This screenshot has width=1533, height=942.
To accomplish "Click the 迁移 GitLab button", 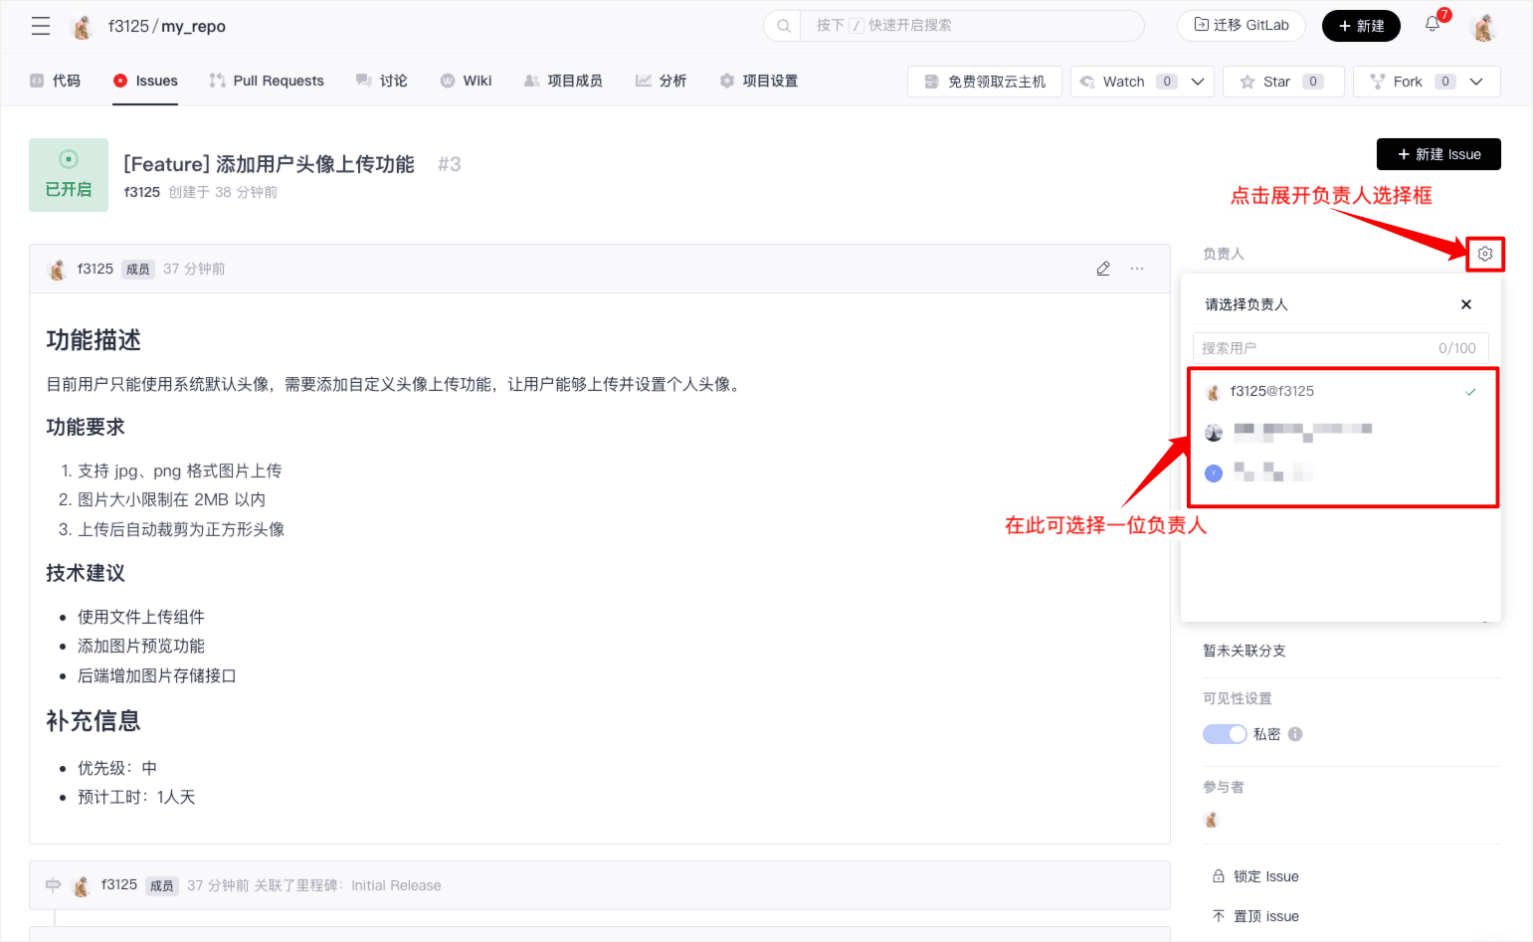I will 1241,25.
